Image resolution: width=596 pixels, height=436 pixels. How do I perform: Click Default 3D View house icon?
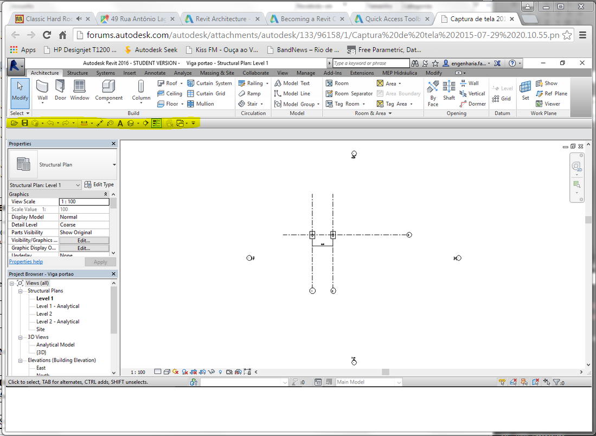pos(130,123)
